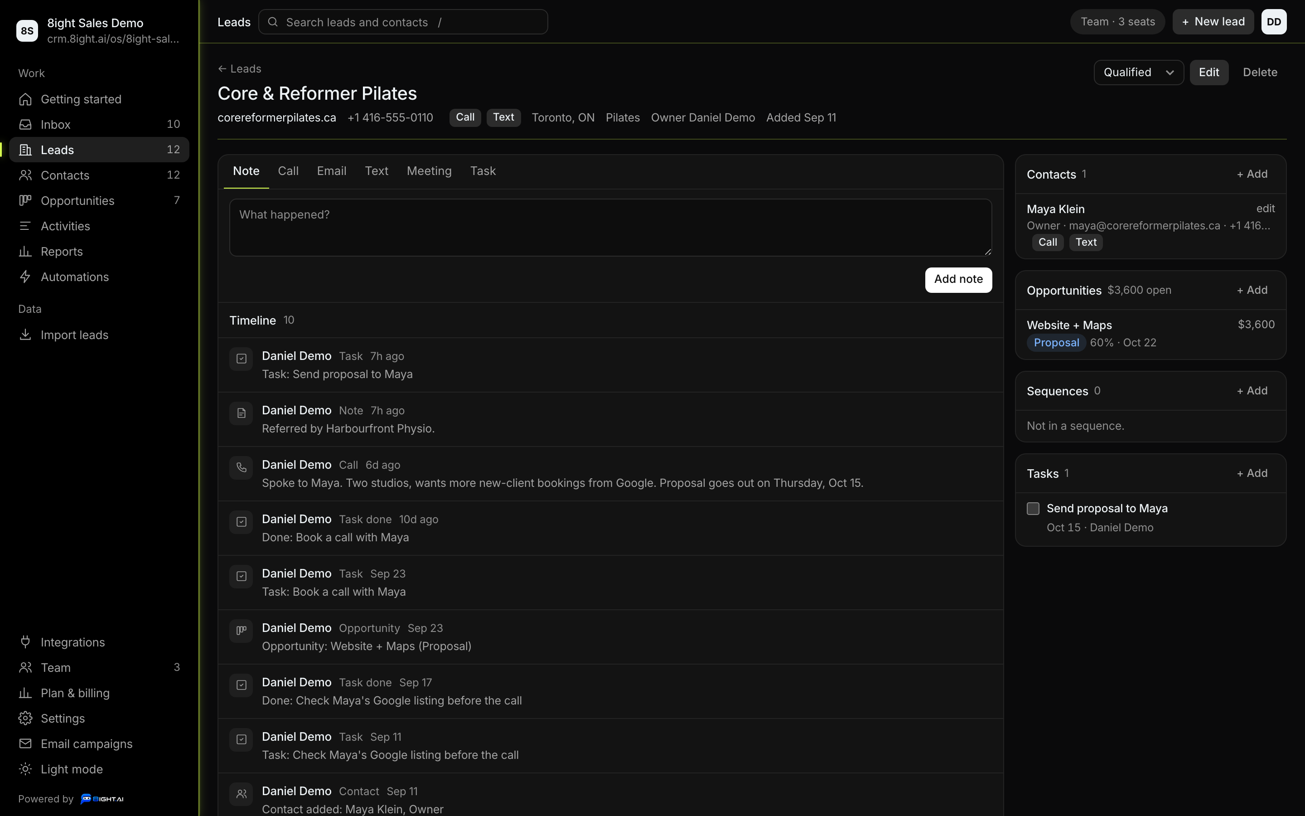The width and height of the screenshot is (1305, 816).
Task: Open the Reports bar chart icon
Action: (25, 252)
